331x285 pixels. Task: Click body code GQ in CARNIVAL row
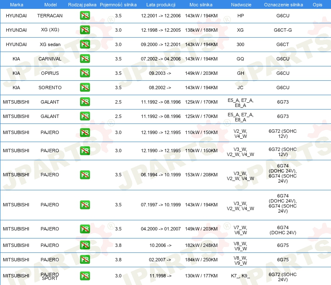coord(240,59)
